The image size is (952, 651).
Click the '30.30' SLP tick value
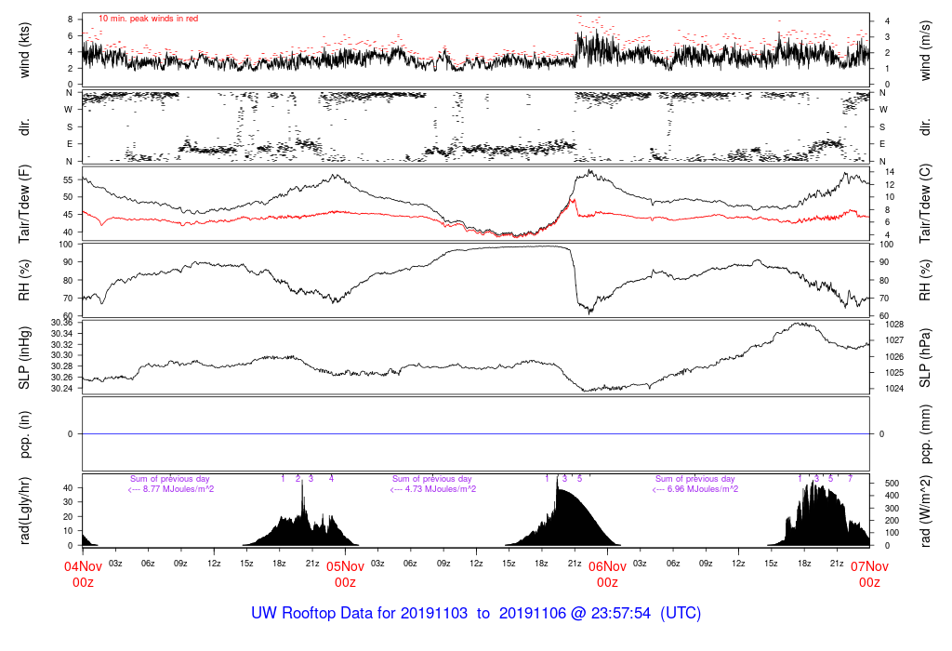(x=62, y=355)
